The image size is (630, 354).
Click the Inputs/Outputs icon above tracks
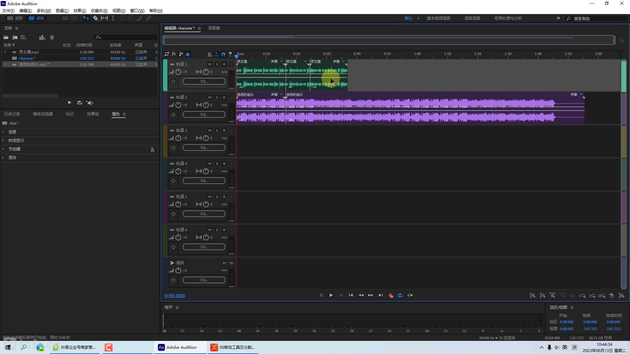(x=167, y=54)
